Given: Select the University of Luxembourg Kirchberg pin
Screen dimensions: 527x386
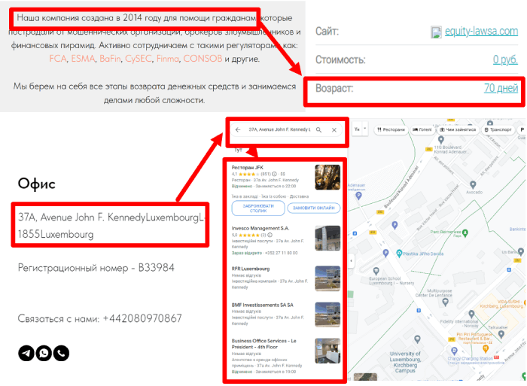Looking at the screenshot, I should pyautogui.click(x=417, y=339).
